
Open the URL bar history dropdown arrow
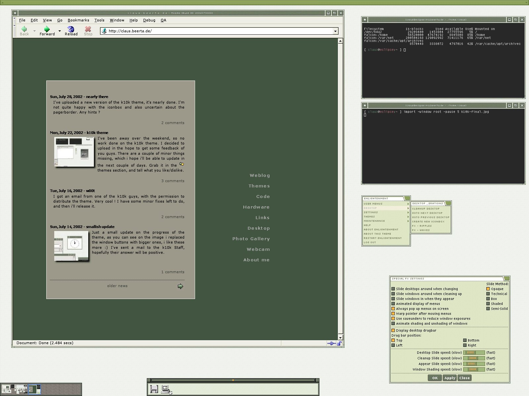point(335,31)
